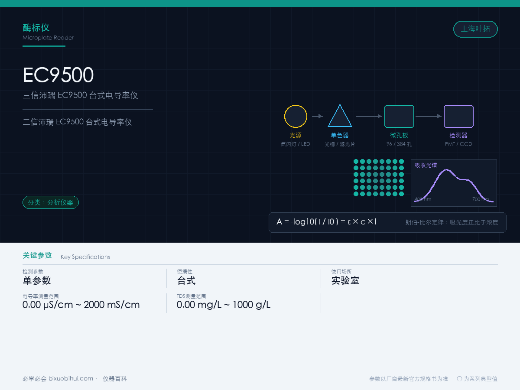Click the Key Specifications label

pyautogui.click(x=85, y=257)
